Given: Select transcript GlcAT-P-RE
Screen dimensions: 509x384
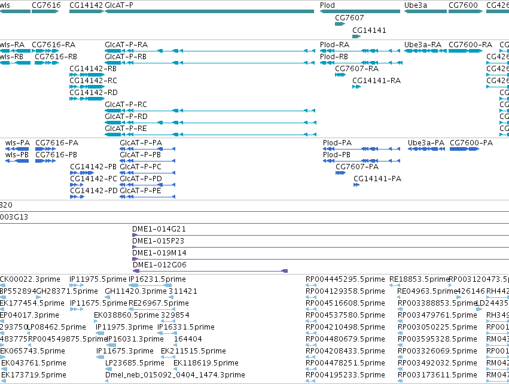Looking at the screenshot, I should click(211, 135).
